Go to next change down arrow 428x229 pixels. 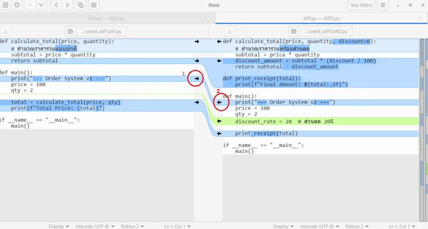tap(41, 5)
